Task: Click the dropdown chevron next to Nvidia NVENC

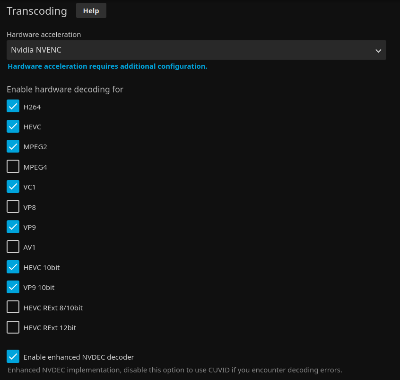Action: pos(378,50)
